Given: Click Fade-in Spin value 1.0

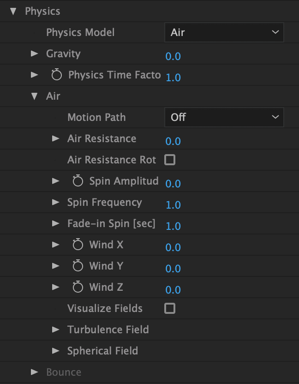Looking at the screenshot, I should 173,226.
